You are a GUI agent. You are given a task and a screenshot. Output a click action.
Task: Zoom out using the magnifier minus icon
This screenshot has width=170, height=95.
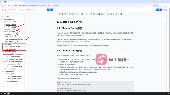118,14
